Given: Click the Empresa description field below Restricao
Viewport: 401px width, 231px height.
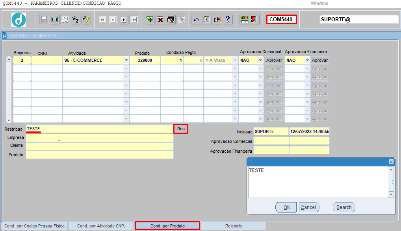Looking at the screenshot, I should [100, 138].
